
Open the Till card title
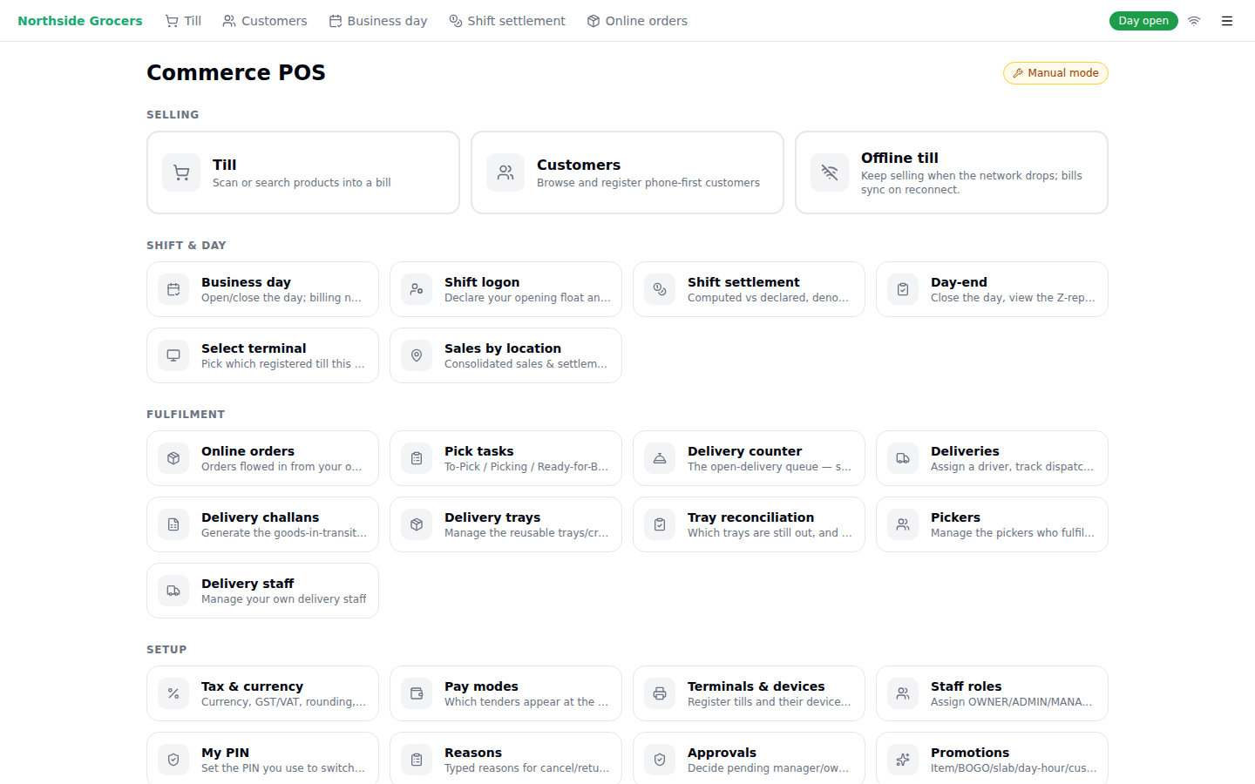(225, 165)
